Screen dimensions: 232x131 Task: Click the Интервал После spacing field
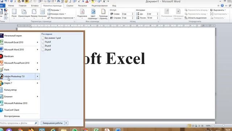[x=152, y=18]
